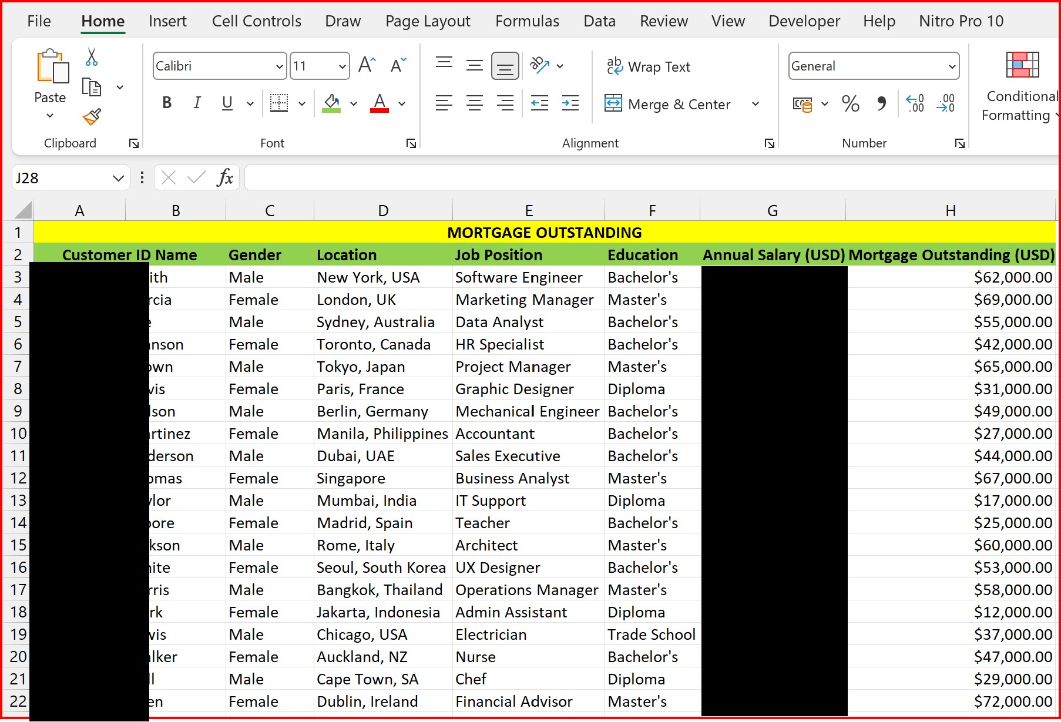Click the Paste clipboard icon
Image resolution: width=1061 pixels, height=722 pixels.
click(52, 66)
